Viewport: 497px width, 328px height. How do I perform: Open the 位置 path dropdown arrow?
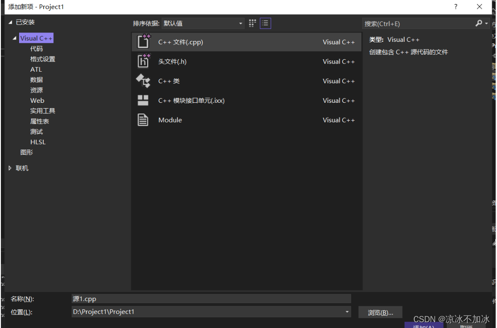[x=347, y=312]
